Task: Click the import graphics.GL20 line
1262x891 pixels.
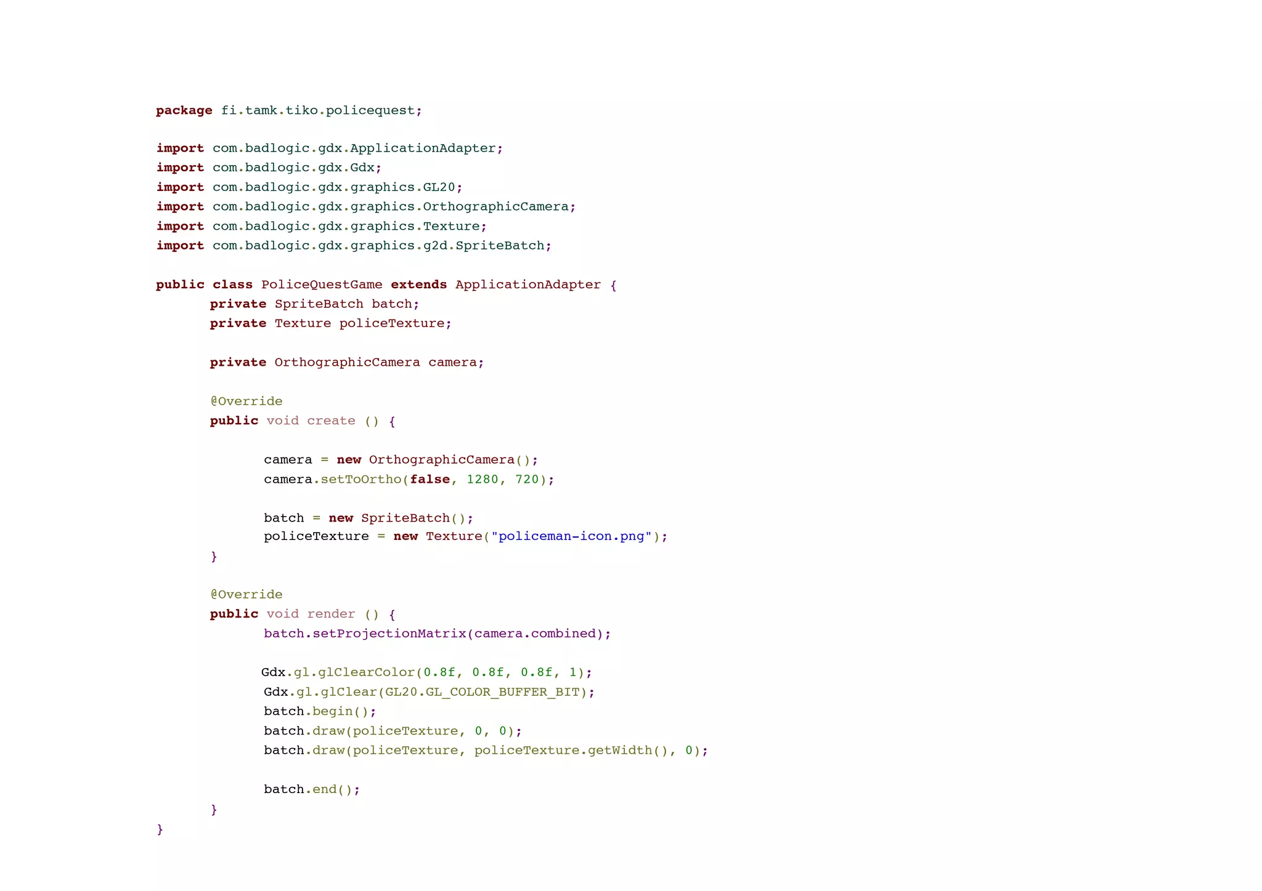Action: [309, 187]
